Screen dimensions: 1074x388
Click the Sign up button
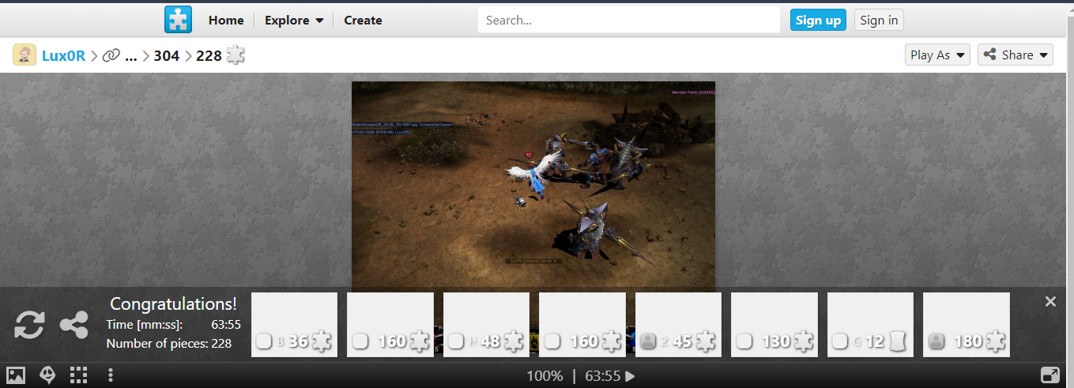[x=818, y=20]
